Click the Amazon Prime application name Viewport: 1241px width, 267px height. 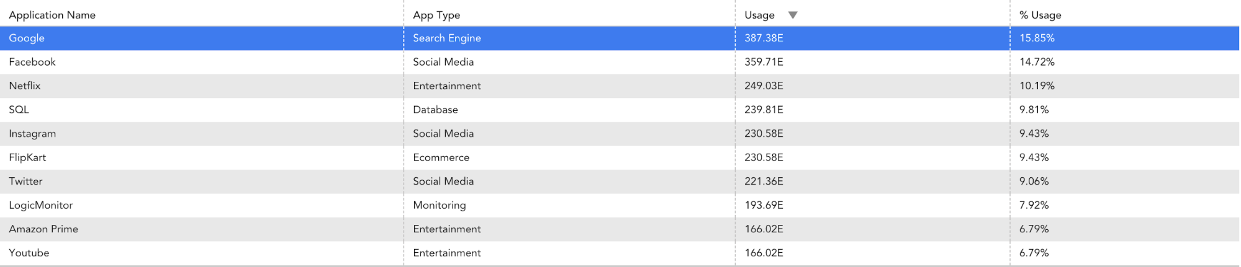(x=43, y=229)
